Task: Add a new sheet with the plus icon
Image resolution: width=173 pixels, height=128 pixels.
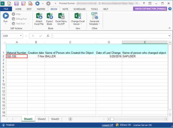Action: [x=70, y=119]
